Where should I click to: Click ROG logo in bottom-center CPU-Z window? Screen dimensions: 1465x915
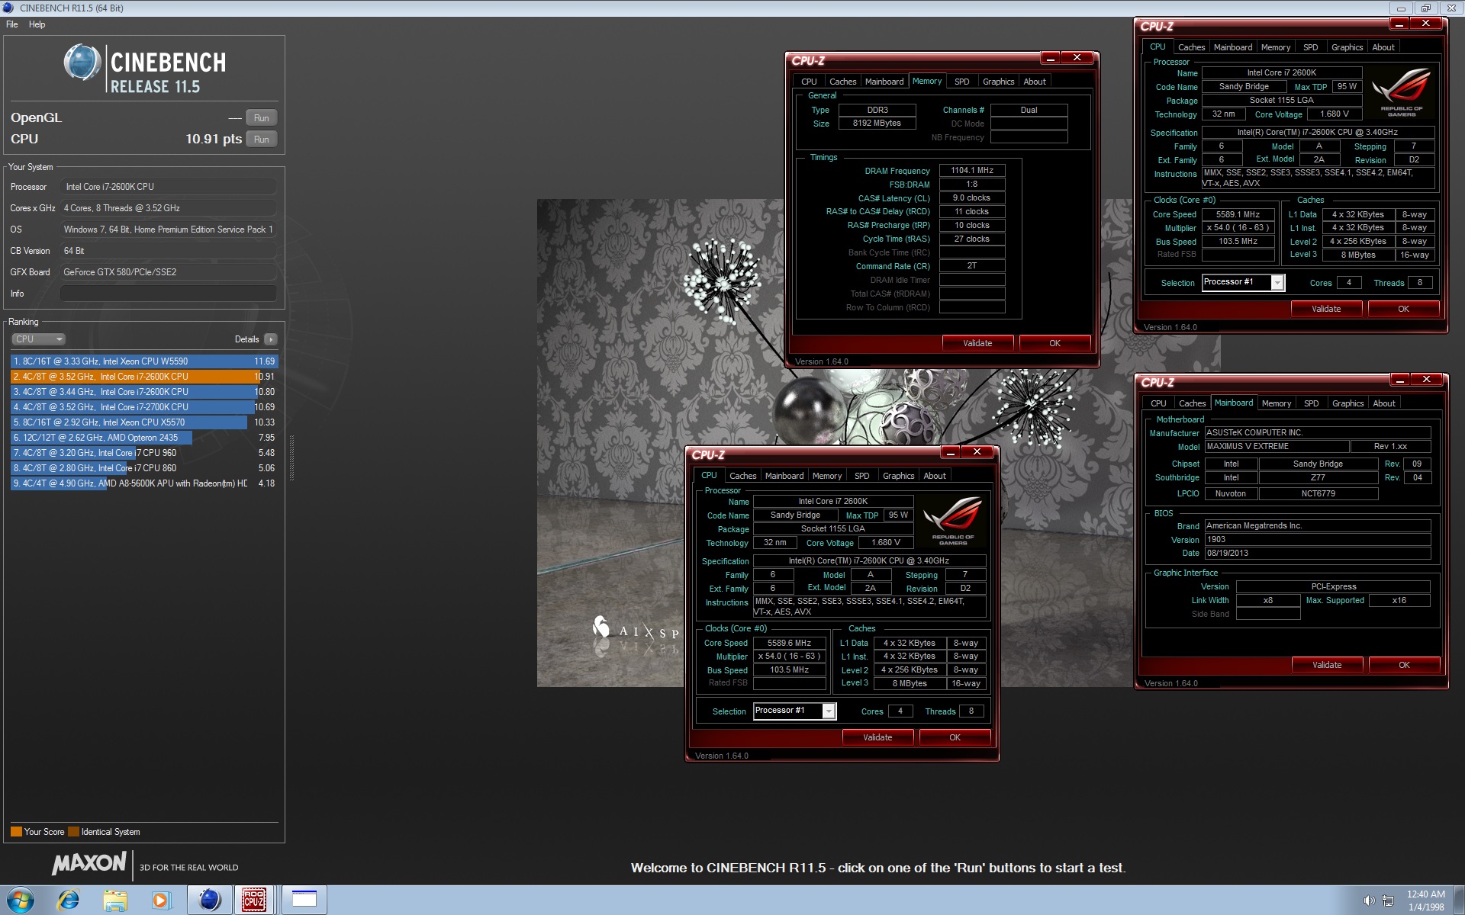click(x=953, y=522)
